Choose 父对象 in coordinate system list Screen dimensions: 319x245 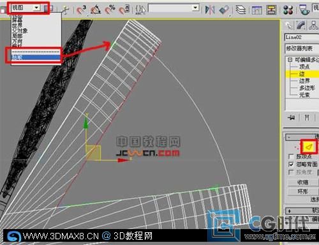(20, 31)
